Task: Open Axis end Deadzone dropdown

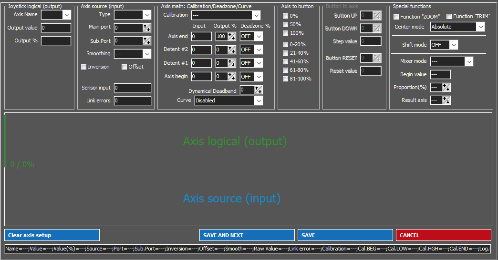Action: pos(251,37)
